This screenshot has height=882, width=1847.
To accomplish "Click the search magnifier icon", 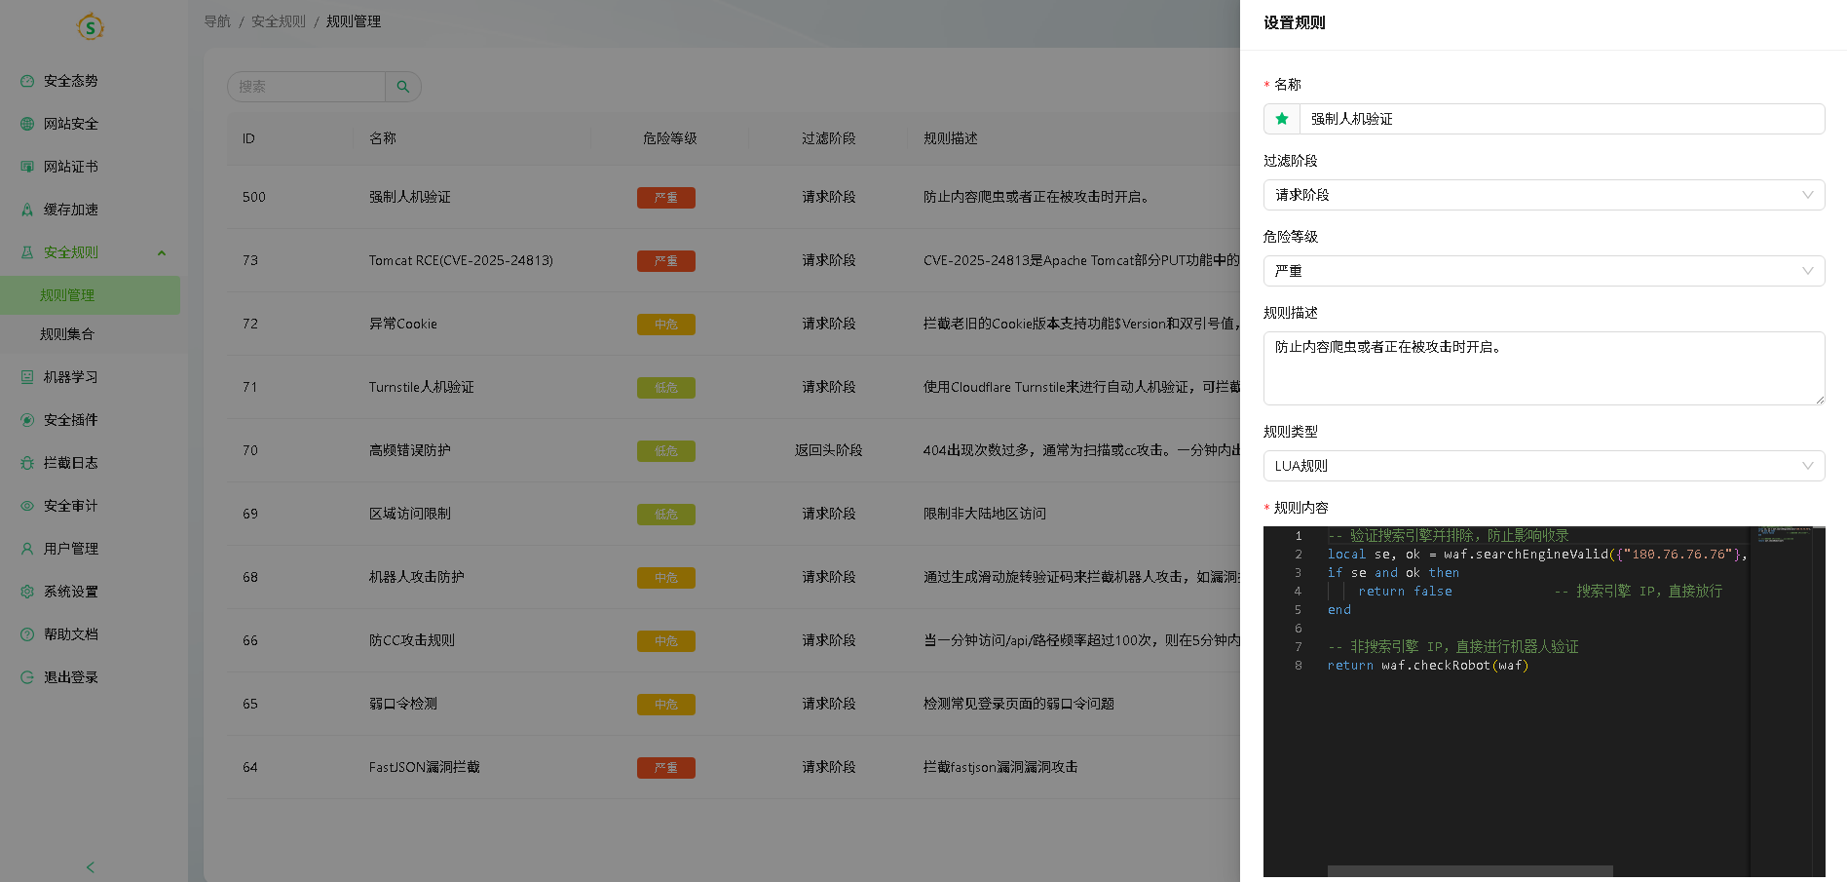I will pos(403,87).
